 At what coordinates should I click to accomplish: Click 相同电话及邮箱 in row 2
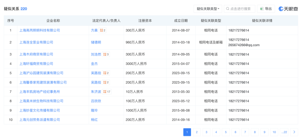pos(211,42)
